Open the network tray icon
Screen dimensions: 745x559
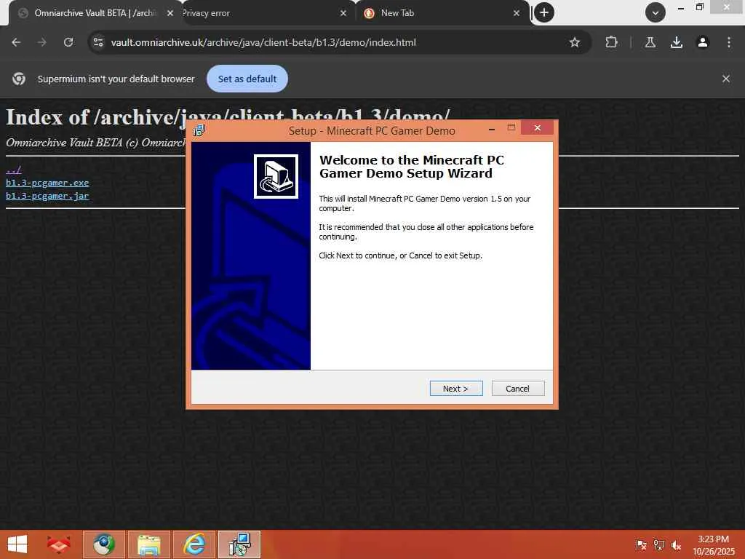coord(658,544)
